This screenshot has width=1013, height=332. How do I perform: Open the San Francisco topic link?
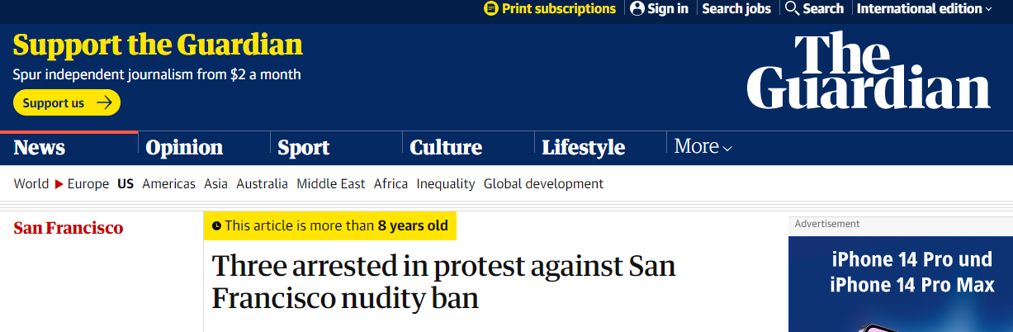coord(69,228)
